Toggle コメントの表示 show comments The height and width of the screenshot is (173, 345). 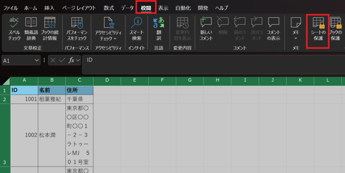click(x=274, y=29)
